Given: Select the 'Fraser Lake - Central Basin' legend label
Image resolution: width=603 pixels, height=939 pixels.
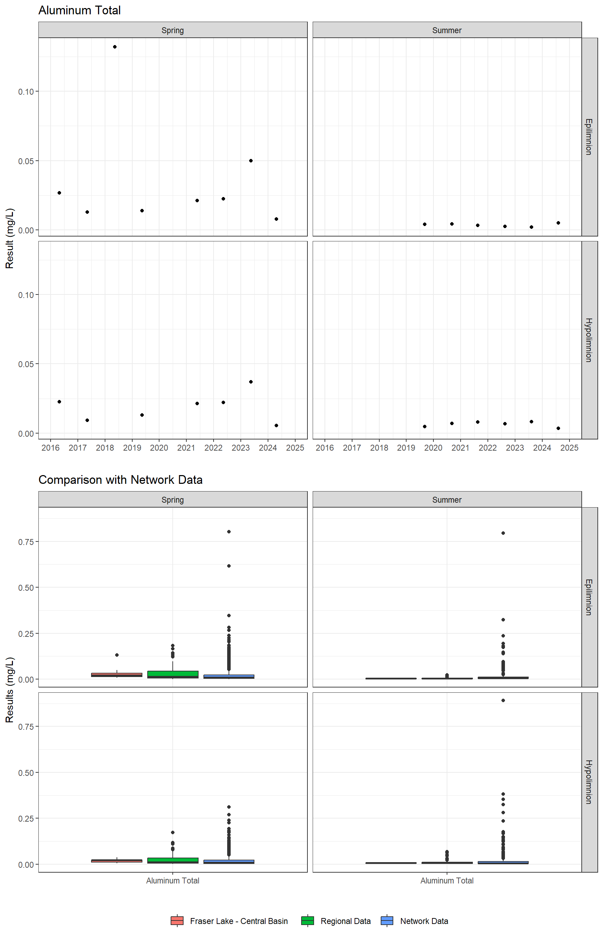Looking at the screenshot, I should click(x=239, y=921).
